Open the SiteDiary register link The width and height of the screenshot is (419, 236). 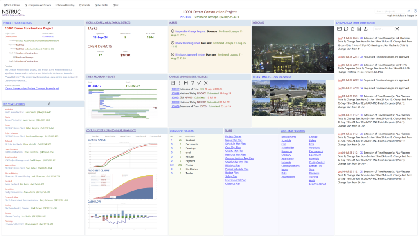286,155
